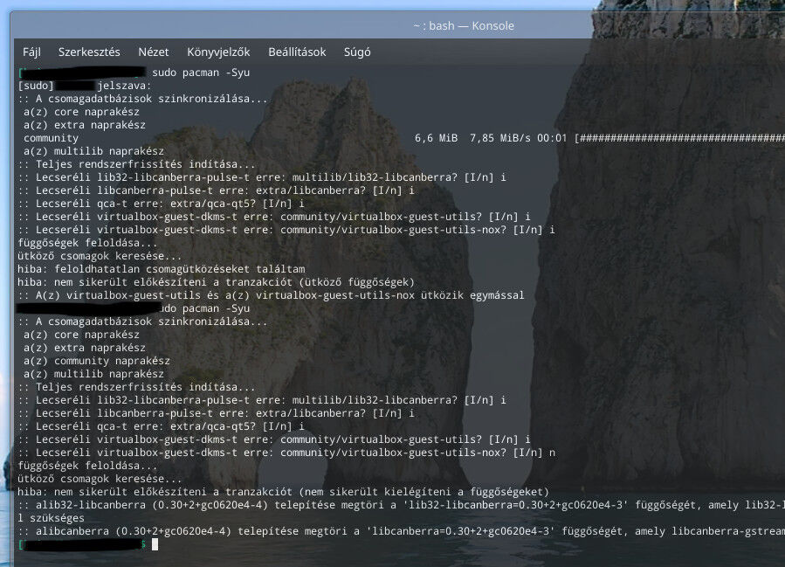Image resolution: width=785 pixels, height=567 pixels.
Task: Click the error line mentioning 'ütköző függőségek'
Action: (x=217, y=282)
